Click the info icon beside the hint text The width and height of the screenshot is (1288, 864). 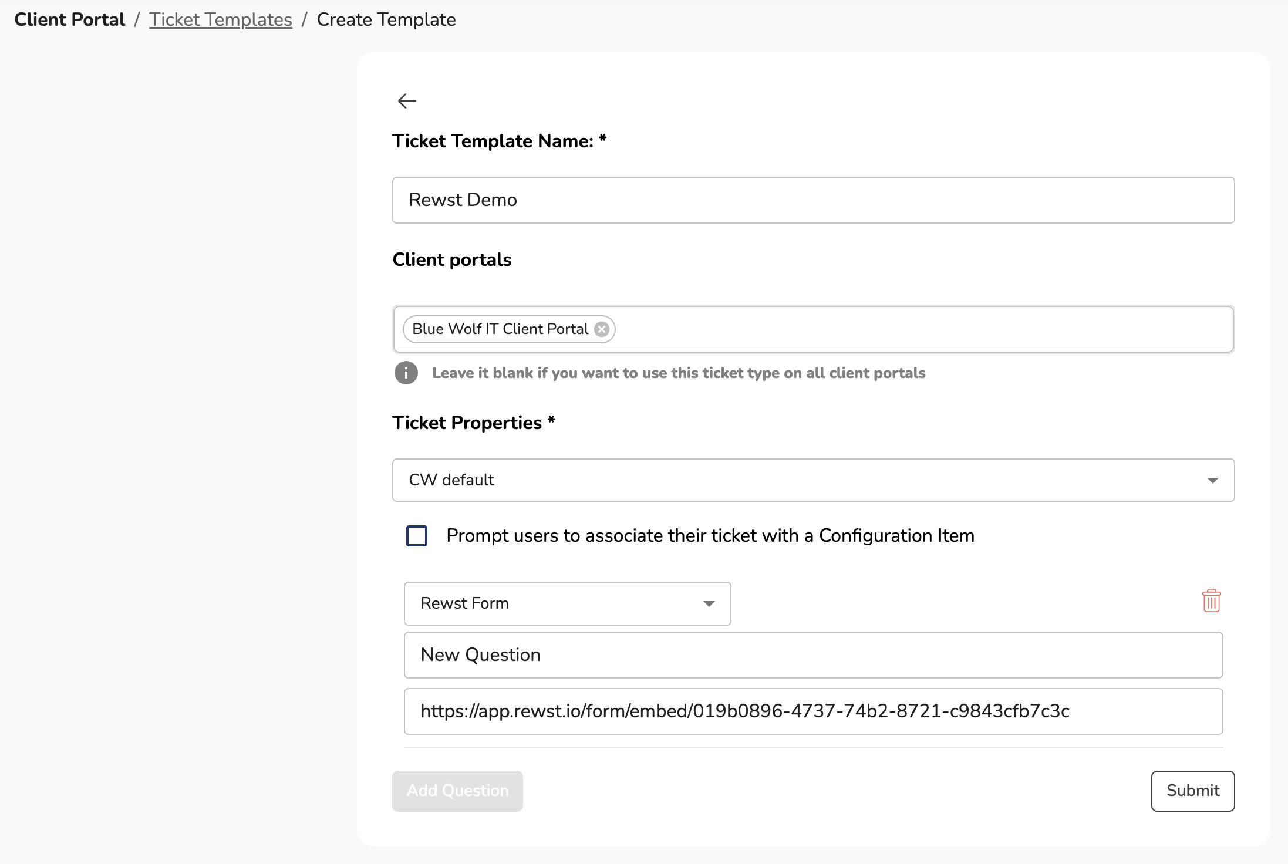[406, 373]
